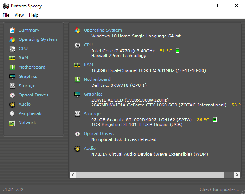245x195 pixels.
Task: Click the green storage temperature indicator
Action: point(215,119)
